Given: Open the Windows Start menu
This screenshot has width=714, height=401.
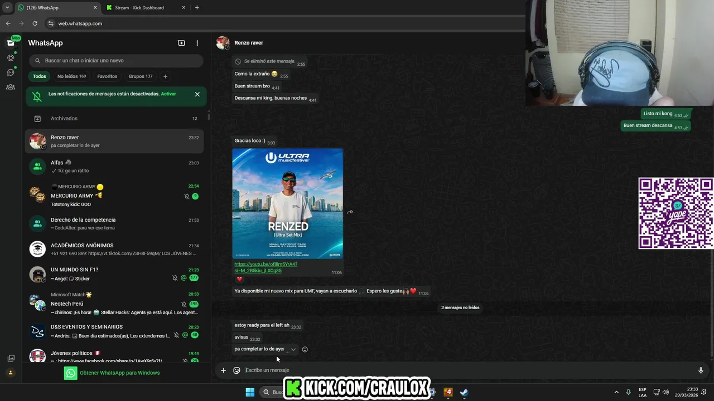Looking at the screenshot, I should [250, 392].
